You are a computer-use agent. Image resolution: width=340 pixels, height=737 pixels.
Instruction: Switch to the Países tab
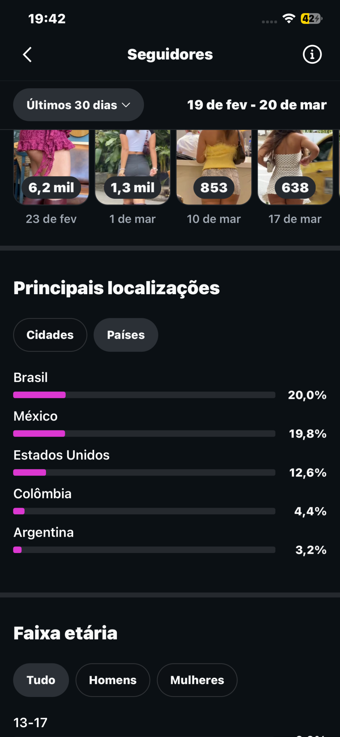coord(126,335)
